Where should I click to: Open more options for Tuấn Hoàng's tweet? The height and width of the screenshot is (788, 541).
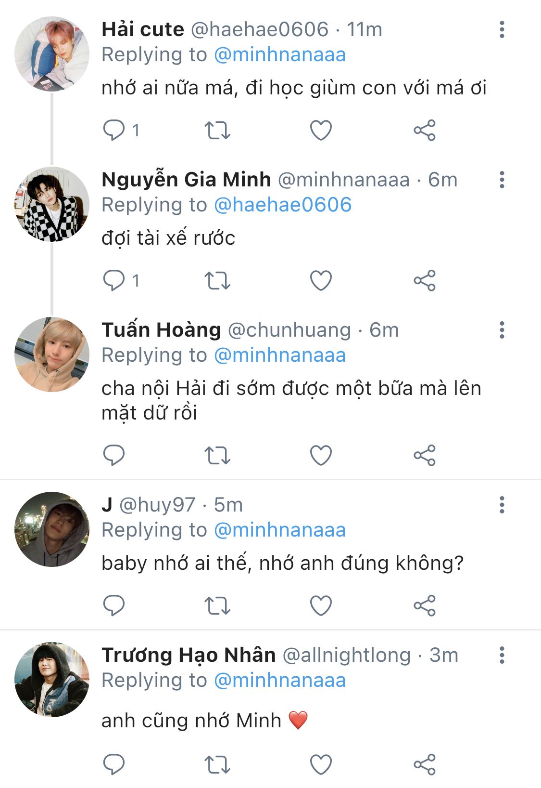pyautogui.click(x=502, y=330)
